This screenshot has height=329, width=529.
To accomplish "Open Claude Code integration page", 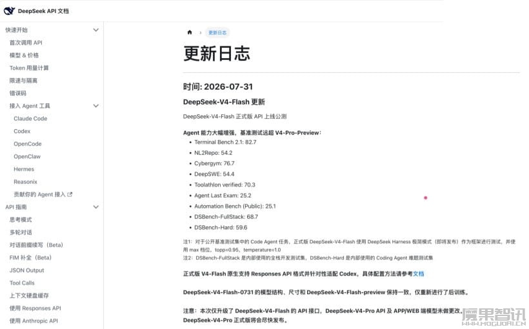I will 30,119.
